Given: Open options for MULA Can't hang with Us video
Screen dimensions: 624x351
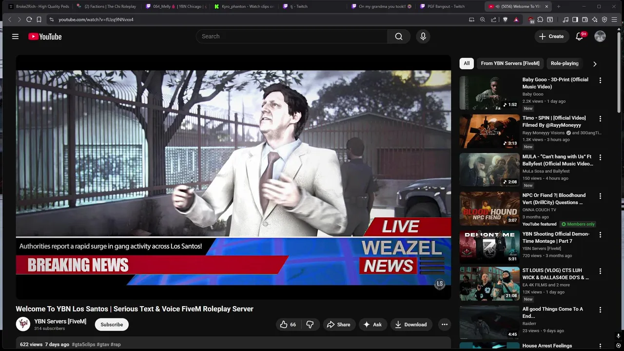Looking at the screenshot, I should (600, 157).
